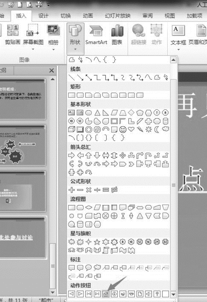This screenshot has width=207, height=302.
Task: Expand the 相册 dropdown
Action: (54, 49)
